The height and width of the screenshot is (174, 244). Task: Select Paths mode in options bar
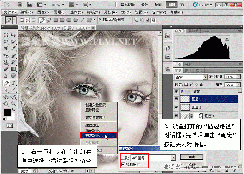(x=28, y=20)
